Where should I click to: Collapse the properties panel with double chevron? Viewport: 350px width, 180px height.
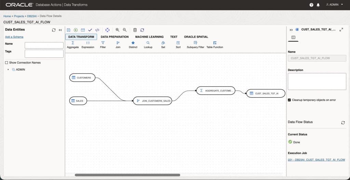click(291, 30)
